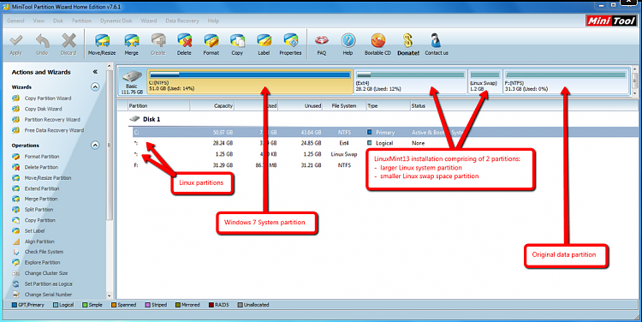Screen dimensions: 642x322
Task: Open the General menu
Action: (15, 21)
